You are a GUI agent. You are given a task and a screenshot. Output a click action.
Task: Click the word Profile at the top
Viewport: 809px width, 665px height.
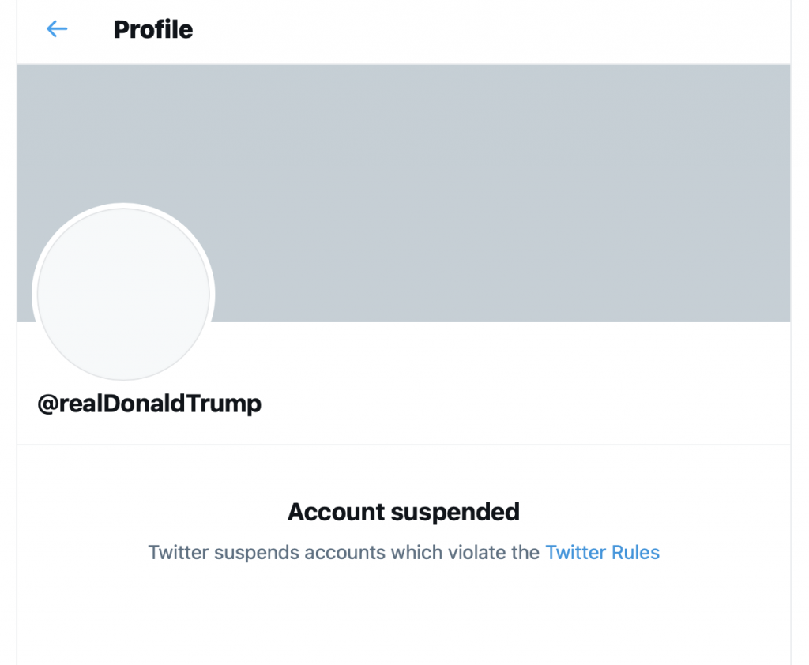(152, 29)
